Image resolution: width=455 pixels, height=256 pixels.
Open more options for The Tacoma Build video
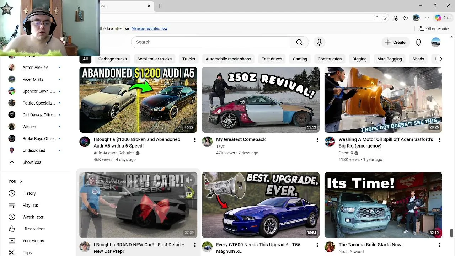[440, 245]
